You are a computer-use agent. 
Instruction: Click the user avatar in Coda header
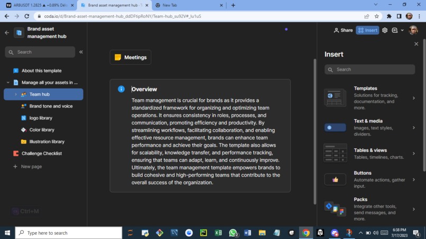tap(413, 30)
